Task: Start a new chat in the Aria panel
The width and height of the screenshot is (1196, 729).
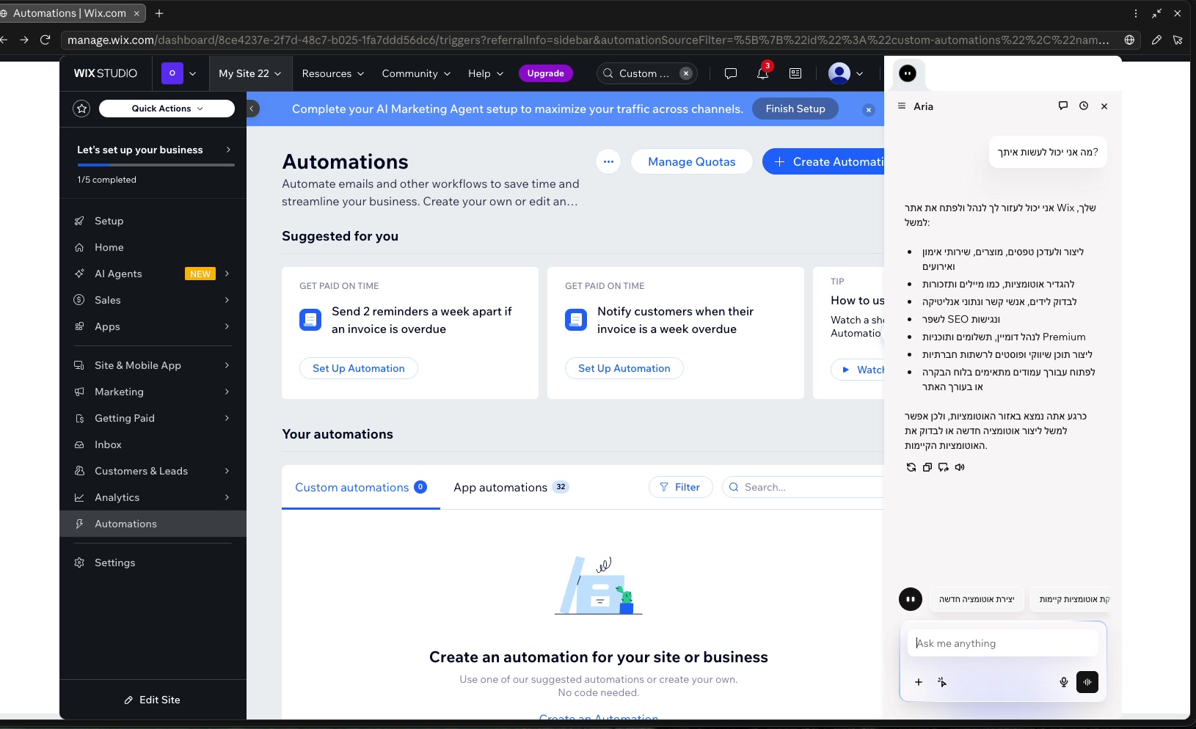Action: (x=1063, y=106)
